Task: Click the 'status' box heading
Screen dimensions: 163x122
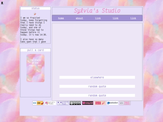Action: pos(35,8)
